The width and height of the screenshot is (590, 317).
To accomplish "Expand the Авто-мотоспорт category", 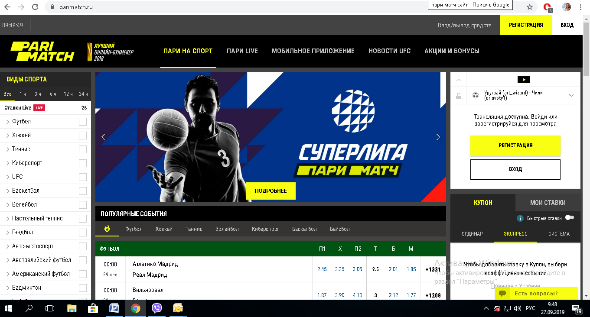I will pyautogui.click(x=8, y=246).
